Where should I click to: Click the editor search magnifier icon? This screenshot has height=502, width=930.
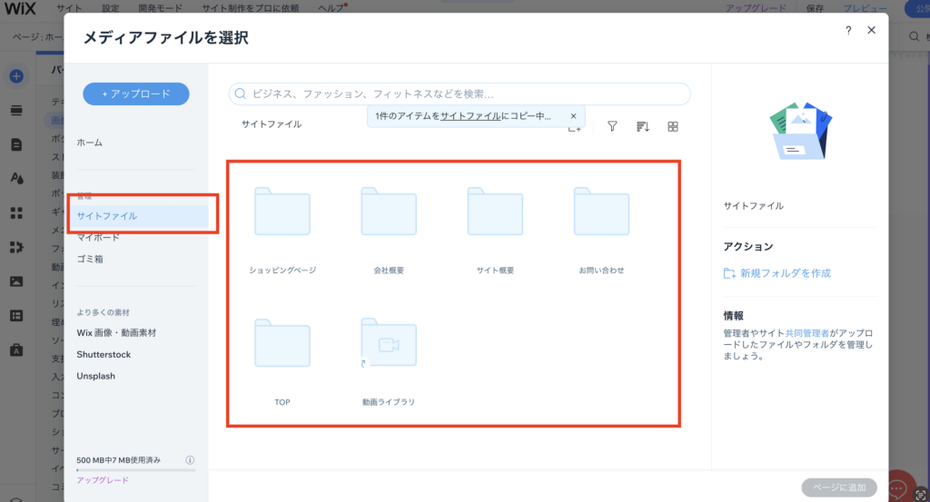pos(914,36)
